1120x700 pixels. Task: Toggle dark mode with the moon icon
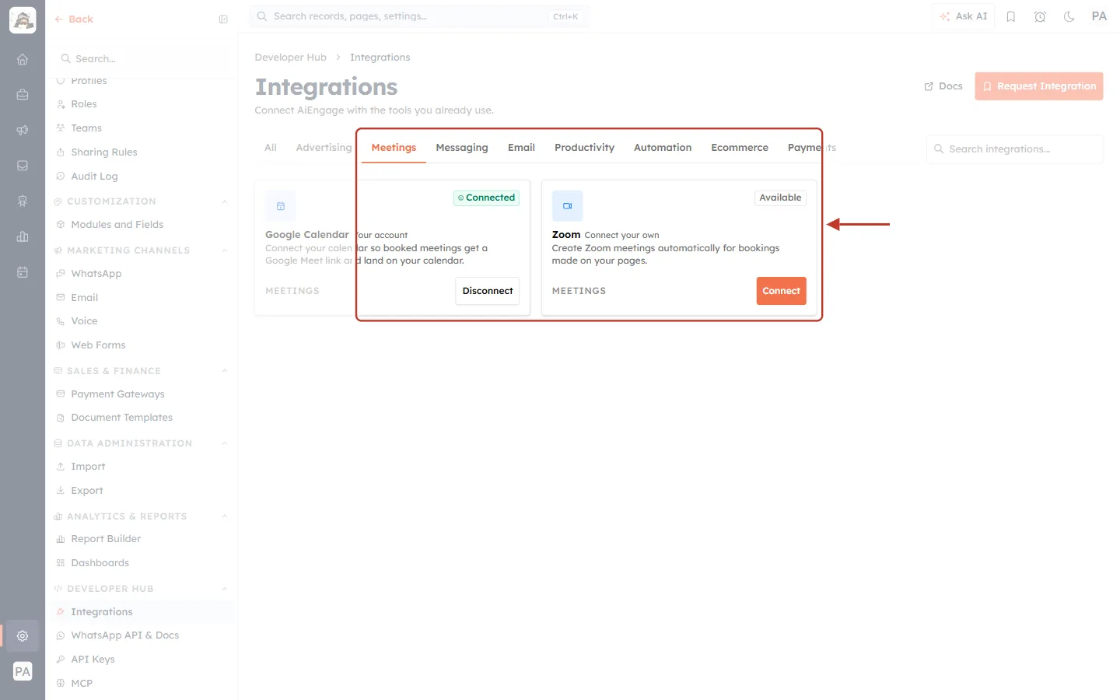(1069, 16)
